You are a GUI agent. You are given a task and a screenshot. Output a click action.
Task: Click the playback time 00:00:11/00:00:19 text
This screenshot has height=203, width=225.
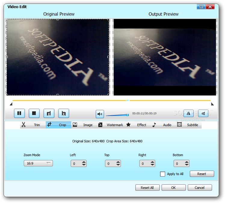tap(144, 114)
